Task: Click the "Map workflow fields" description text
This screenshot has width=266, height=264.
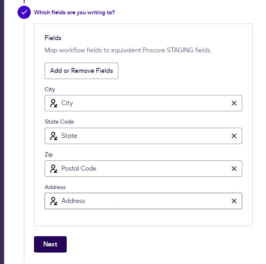Action: (128, 51)
